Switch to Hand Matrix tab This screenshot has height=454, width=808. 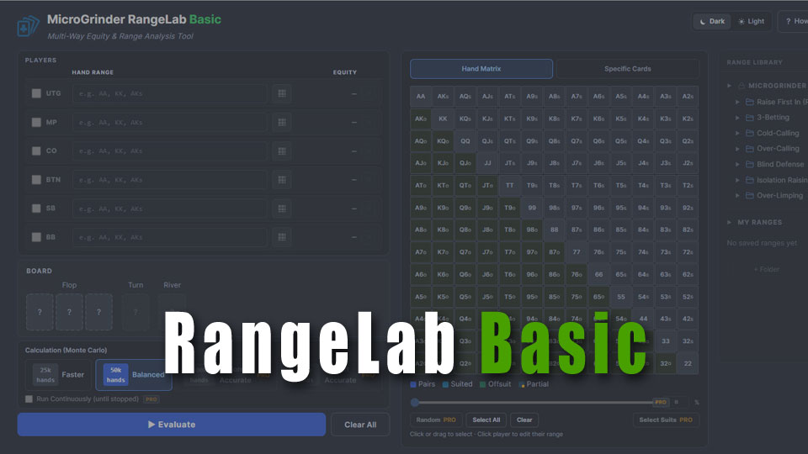(481, 69)
